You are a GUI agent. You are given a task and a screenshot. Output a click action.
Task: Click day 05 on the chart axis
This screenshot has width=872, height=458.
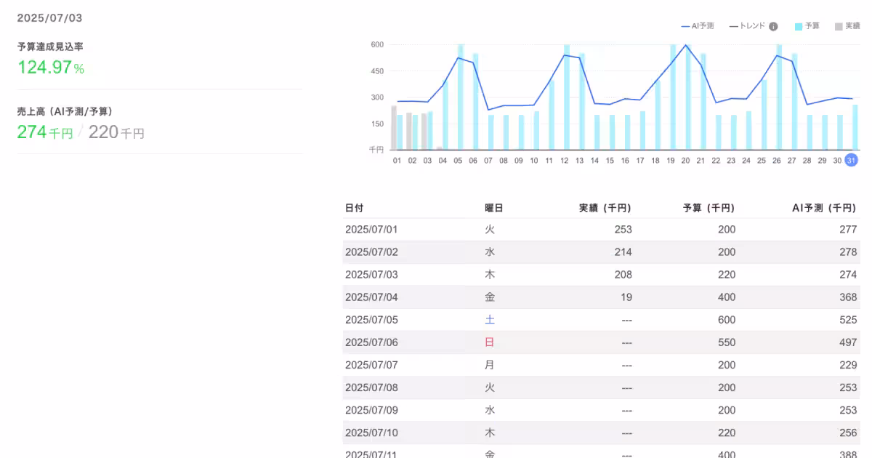point(458,161)
